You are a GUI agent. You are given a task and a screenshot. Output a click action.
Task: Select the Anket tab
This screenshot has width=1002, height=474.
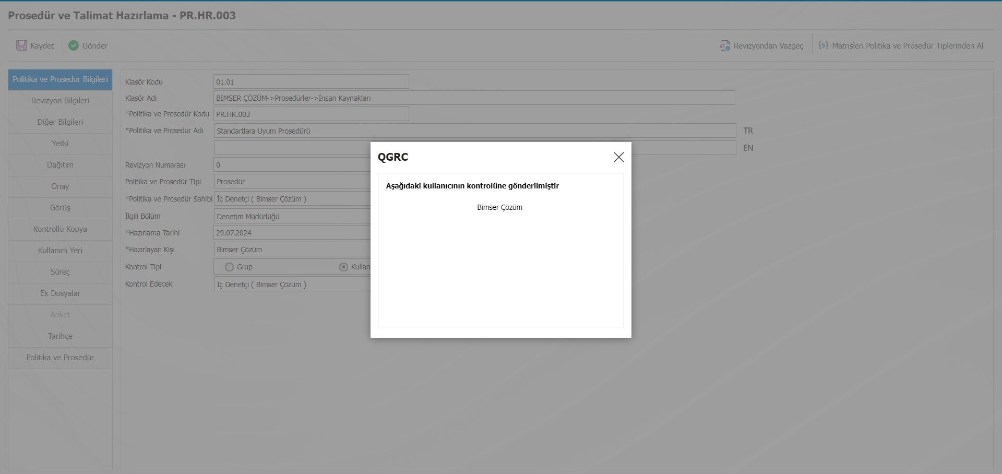coord(60,315)
